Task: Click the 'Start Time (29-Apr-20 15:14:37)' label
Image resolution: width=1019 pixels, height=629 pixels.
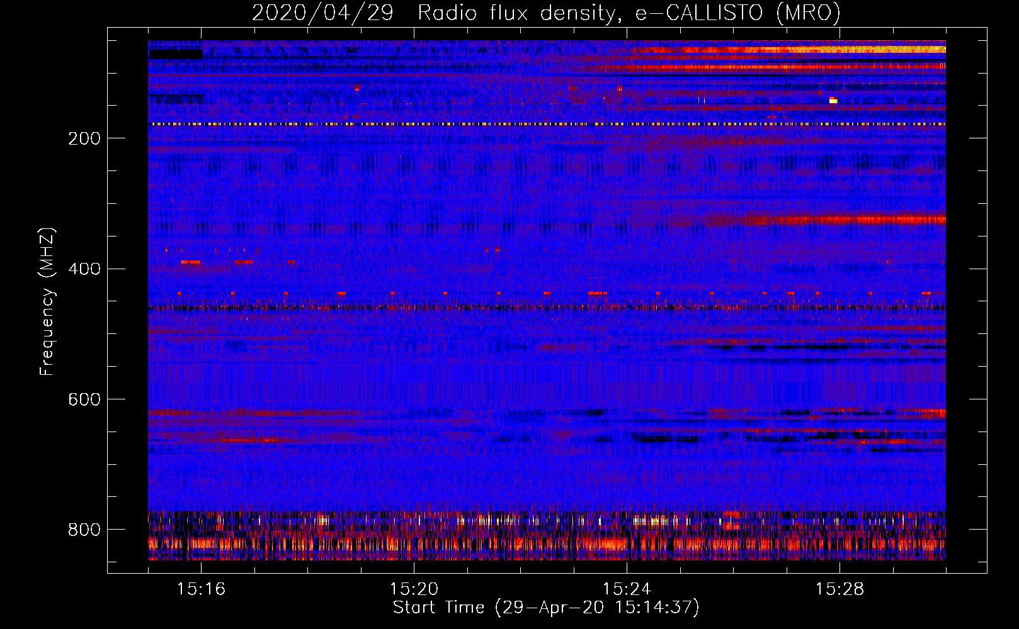Action: click(546, 608)
